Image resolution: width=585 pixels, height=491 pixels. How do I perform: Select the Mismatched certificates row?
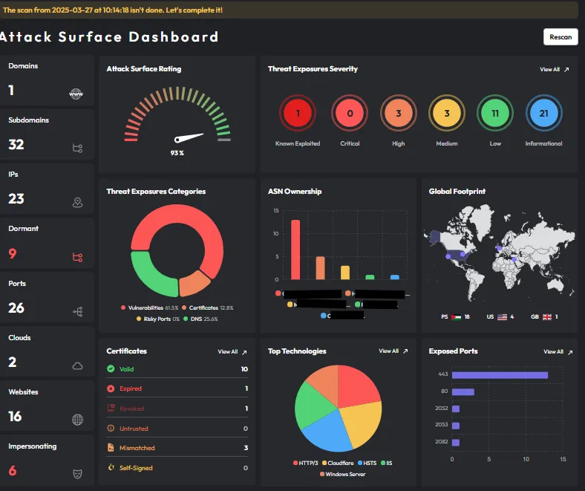pos(177,448)
